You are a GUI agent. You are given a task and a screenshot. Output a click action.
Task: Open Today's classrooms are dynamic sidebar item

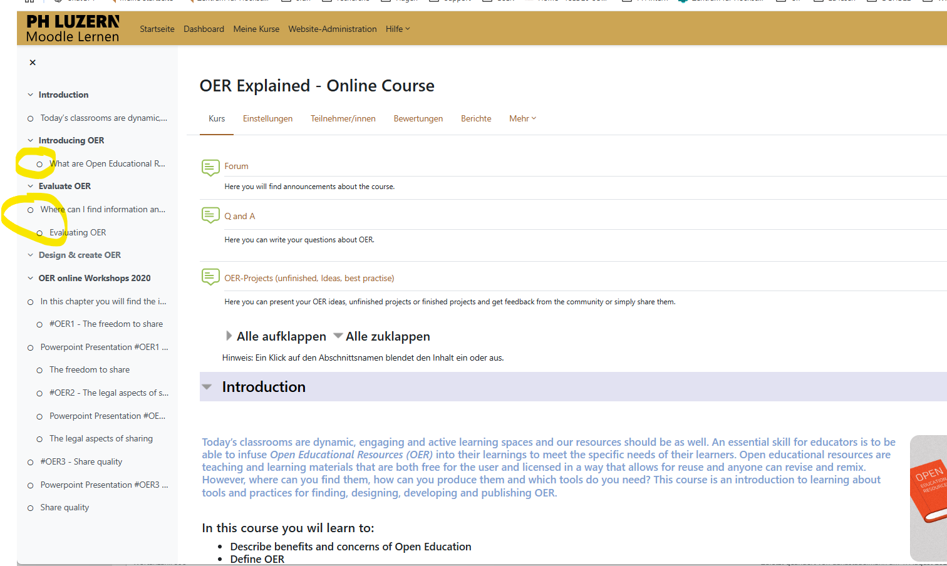(103, 118)
